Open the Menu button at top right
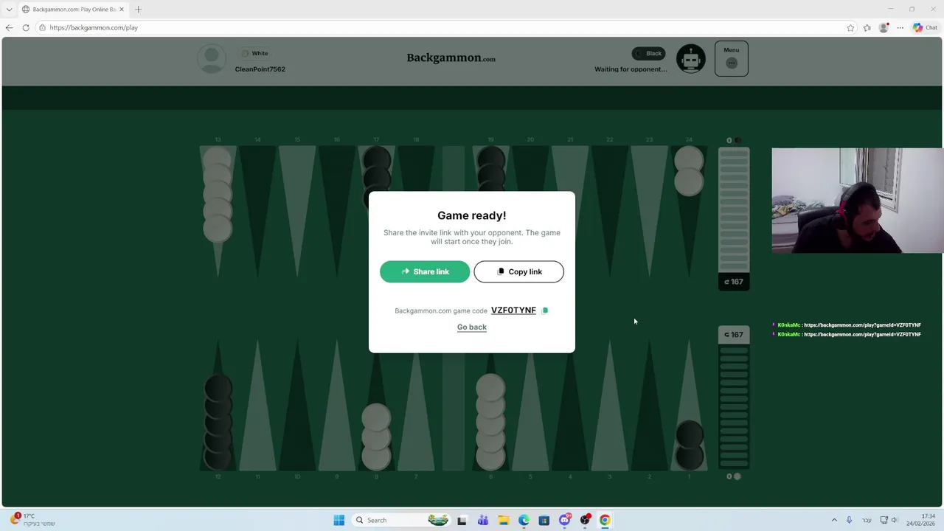The image size is (944, 531). coord(732,58)
